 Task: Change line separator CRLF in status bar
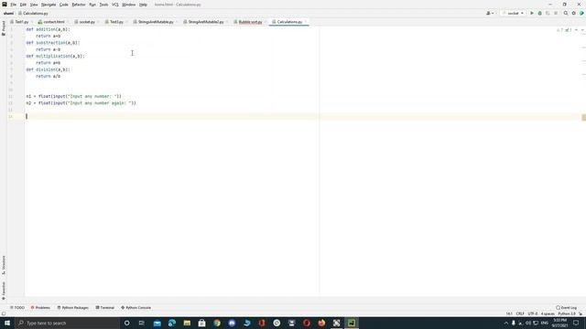pyautogui.click(x=520, y=313)
